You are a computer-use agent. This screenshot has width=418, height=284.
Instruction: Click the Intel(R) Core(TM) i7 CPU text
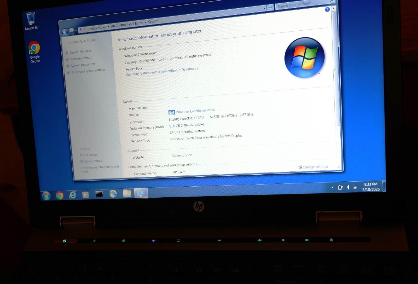pos(186,118)
